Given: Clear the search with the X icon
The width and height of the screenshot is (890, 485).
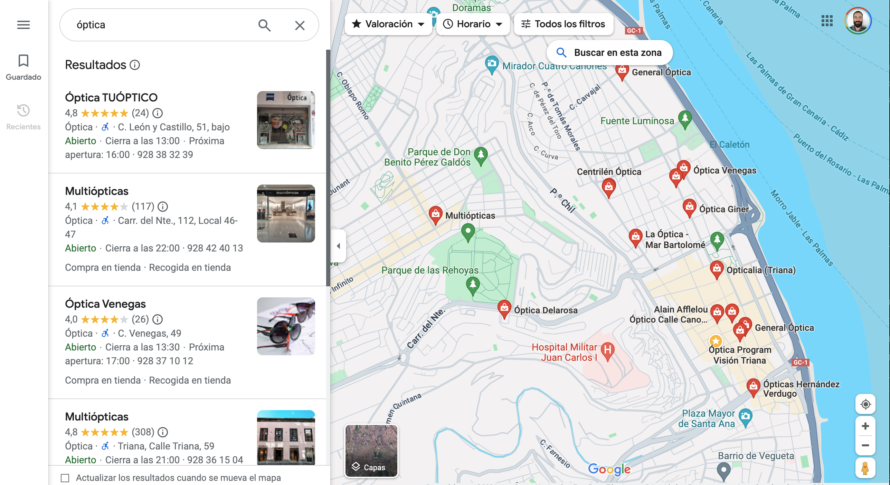Looking at the screenshot, I should click(300, 25).
